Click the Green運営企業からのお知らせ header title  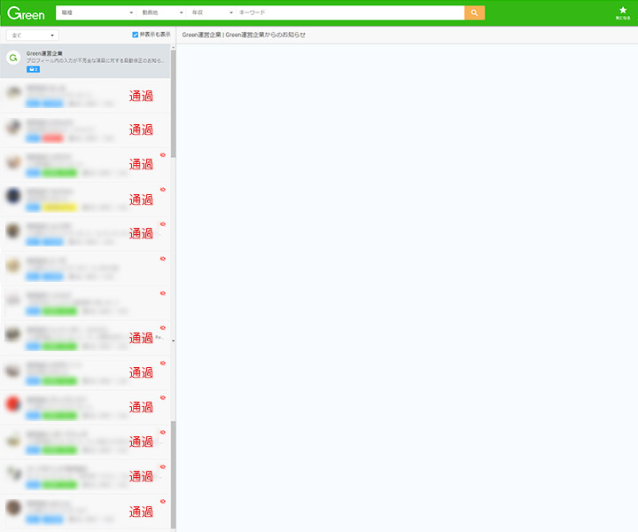coord(244,35)
